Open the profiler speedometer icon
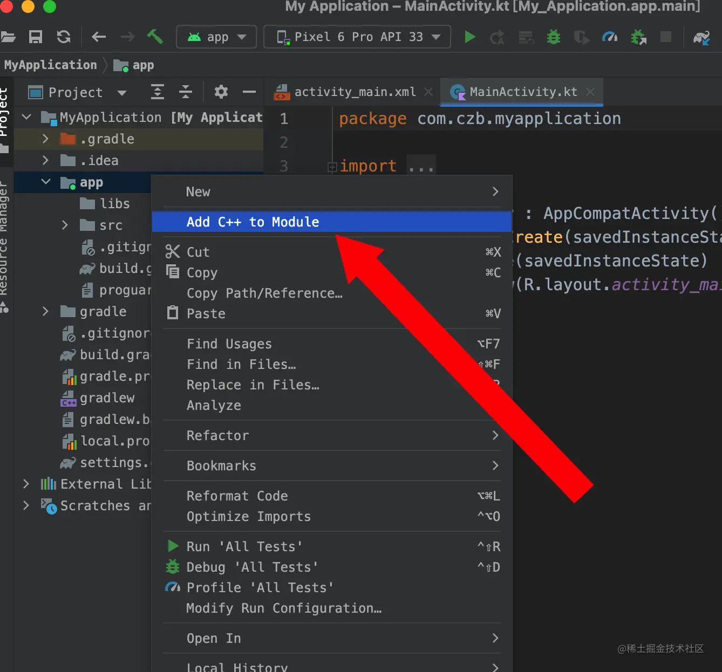The width and height of the screenshot is (722, 672). [x=610, y=37]
